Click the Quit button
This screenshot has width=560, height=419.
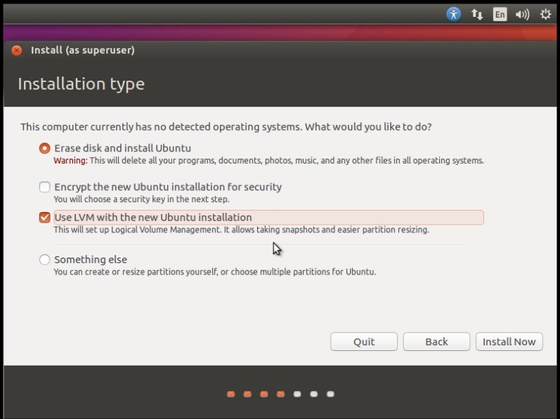pos(364,342)
